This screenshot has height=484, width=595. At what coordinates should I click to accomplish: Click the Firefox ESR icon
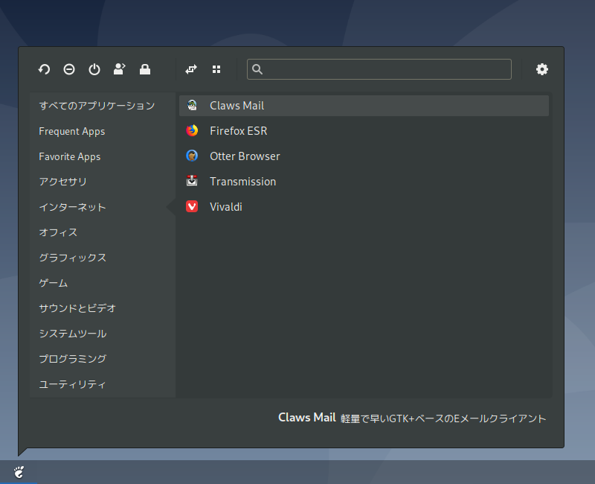tap(192, 131)
